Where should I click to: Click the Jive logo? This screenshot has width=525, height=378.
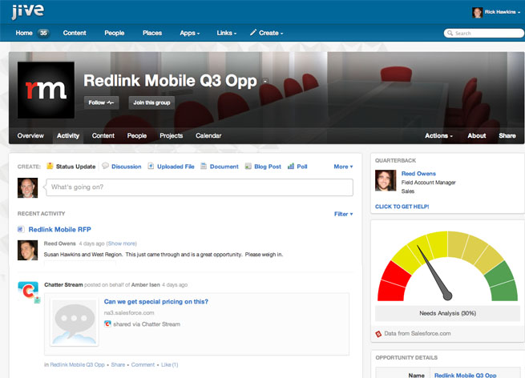tap(27, 12)
